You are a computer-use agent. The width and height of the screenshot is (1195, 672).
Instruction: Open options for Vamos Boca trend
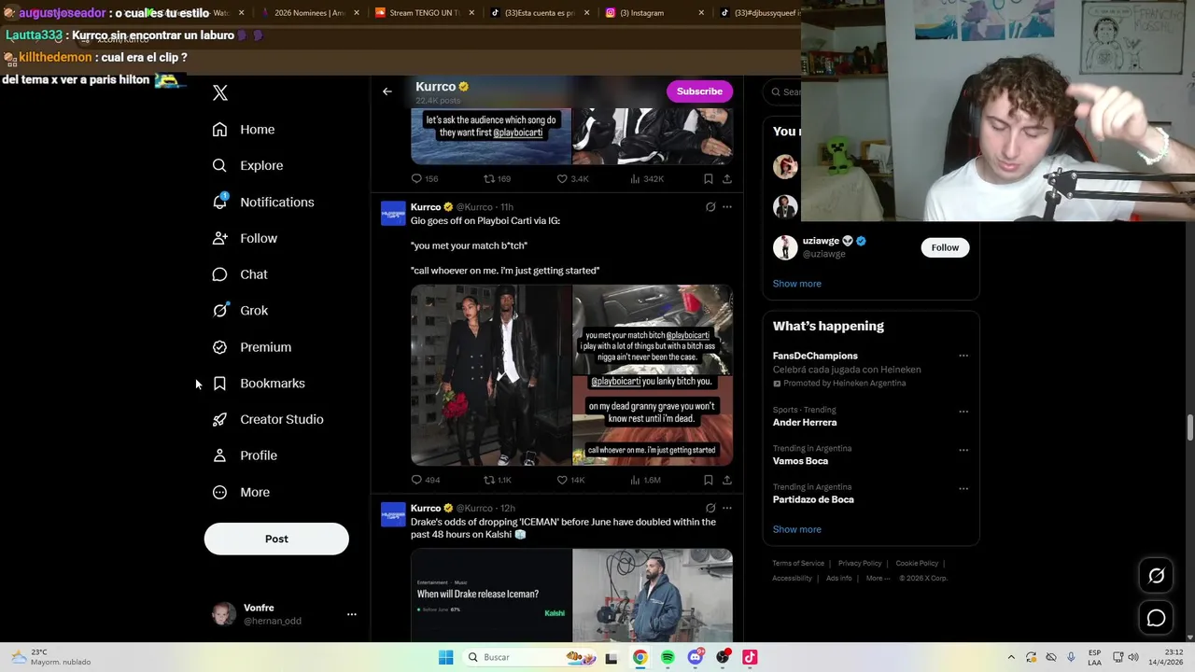(963, 450)
